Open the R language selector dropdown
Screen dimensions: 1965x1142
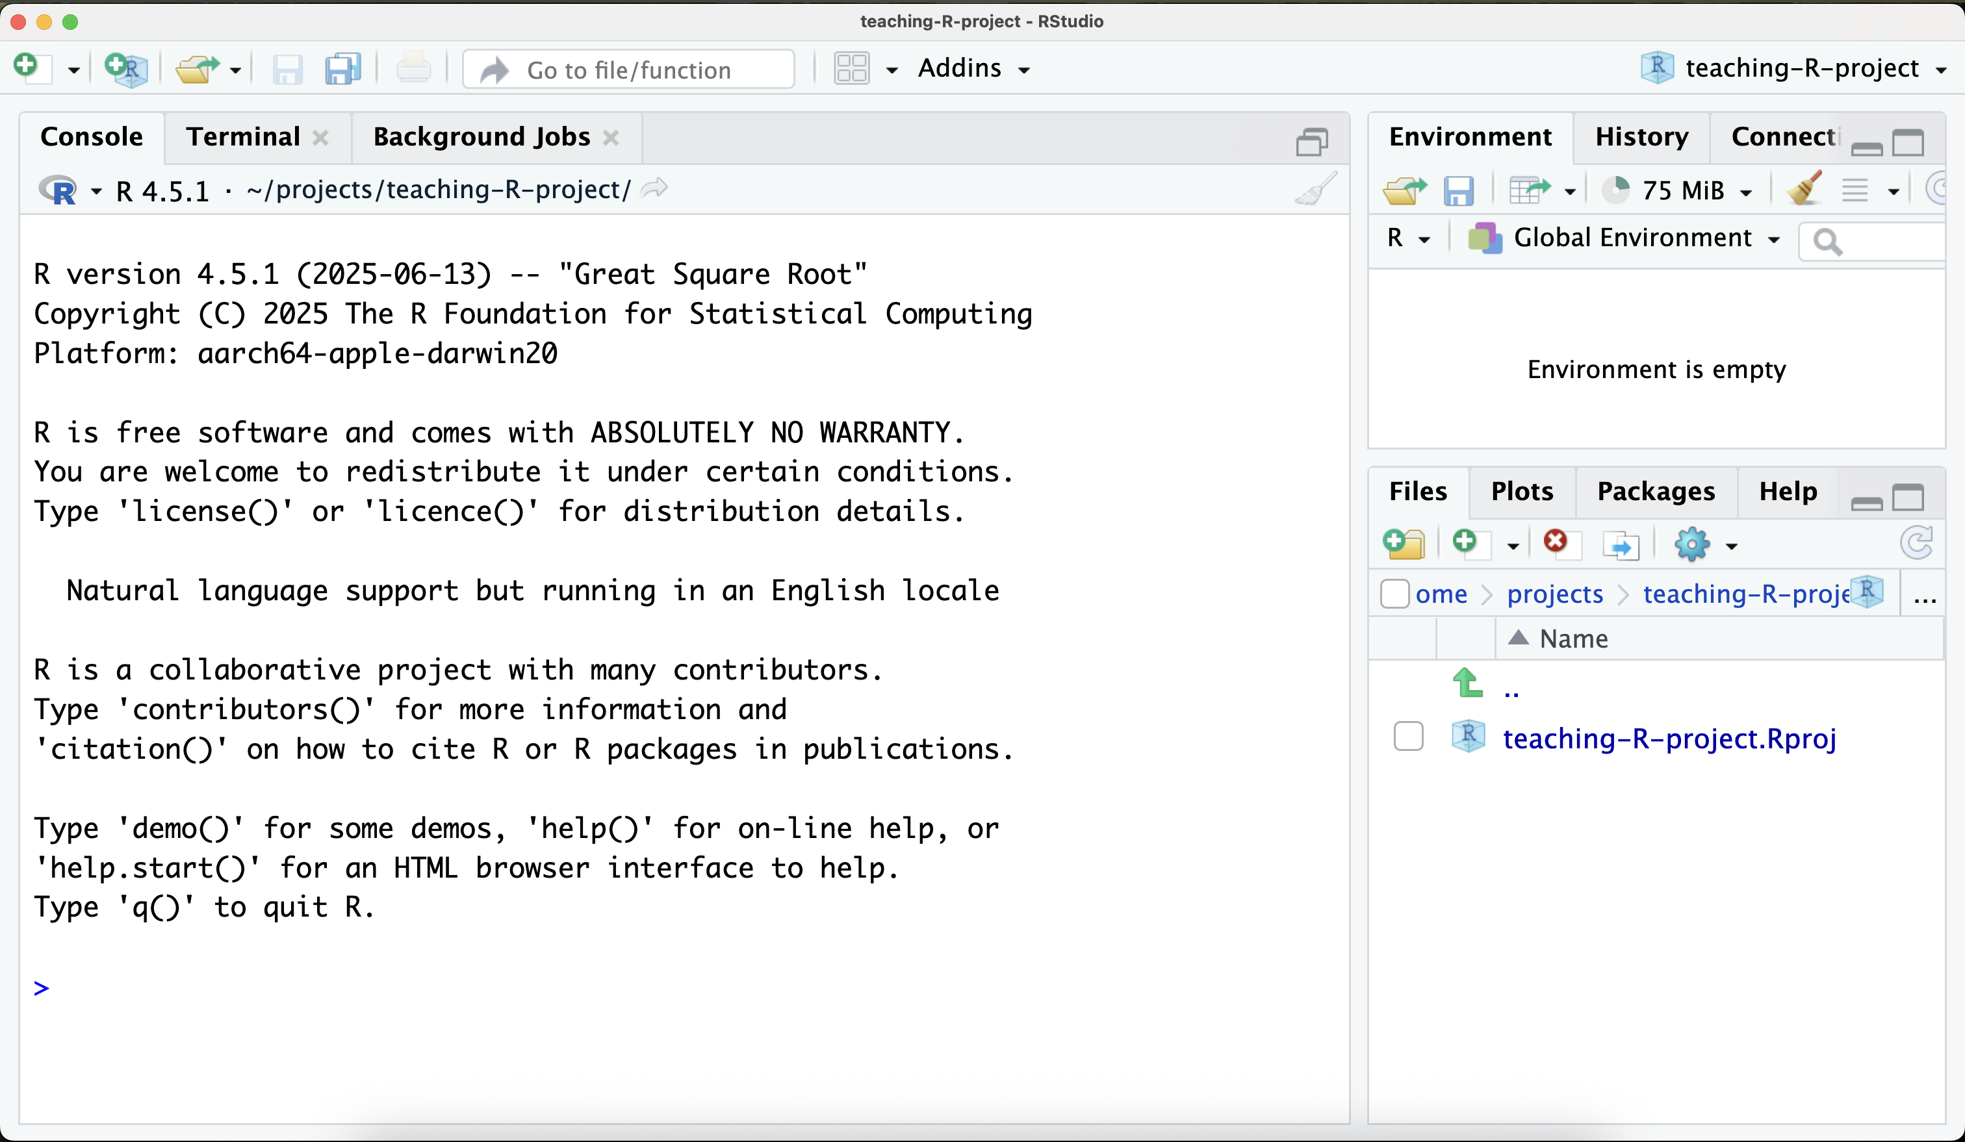1408,238
